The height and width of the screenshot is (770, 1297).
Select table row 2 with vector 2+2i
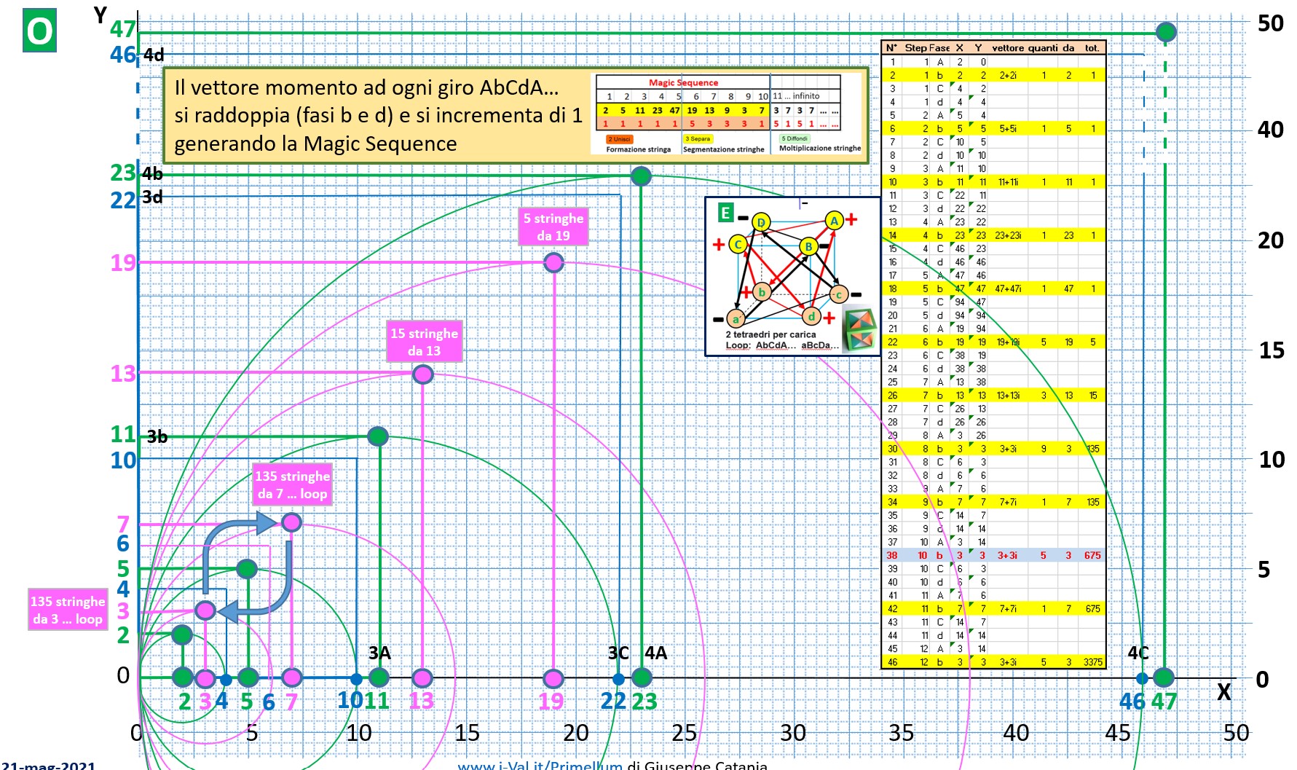pos(993,75)
